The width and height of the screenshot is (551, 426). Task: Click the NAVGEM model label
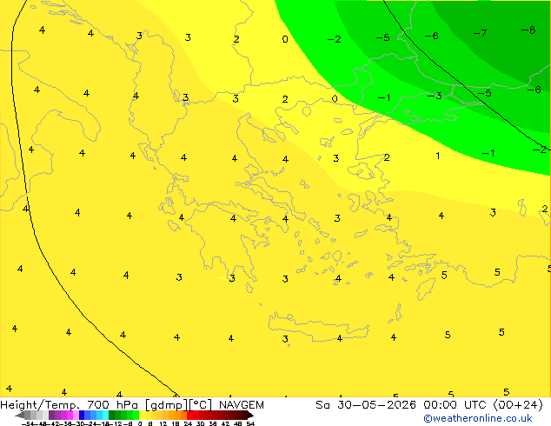(x=242, y=405)
